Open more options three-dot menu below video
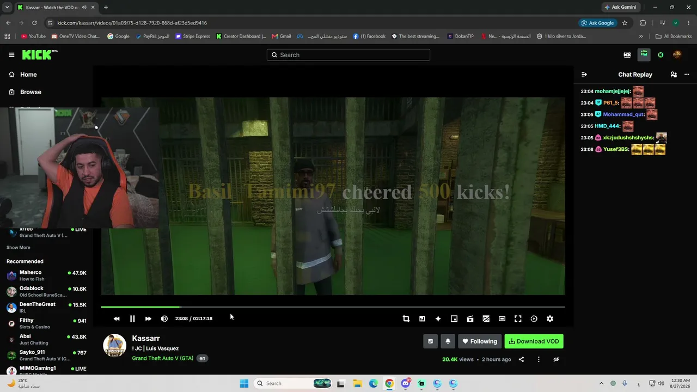Screen dimensions: 697x392 [x=539, y=359]
